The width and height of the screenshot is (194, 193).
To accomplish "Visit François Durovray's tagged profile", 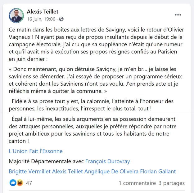I will point(107,161).
